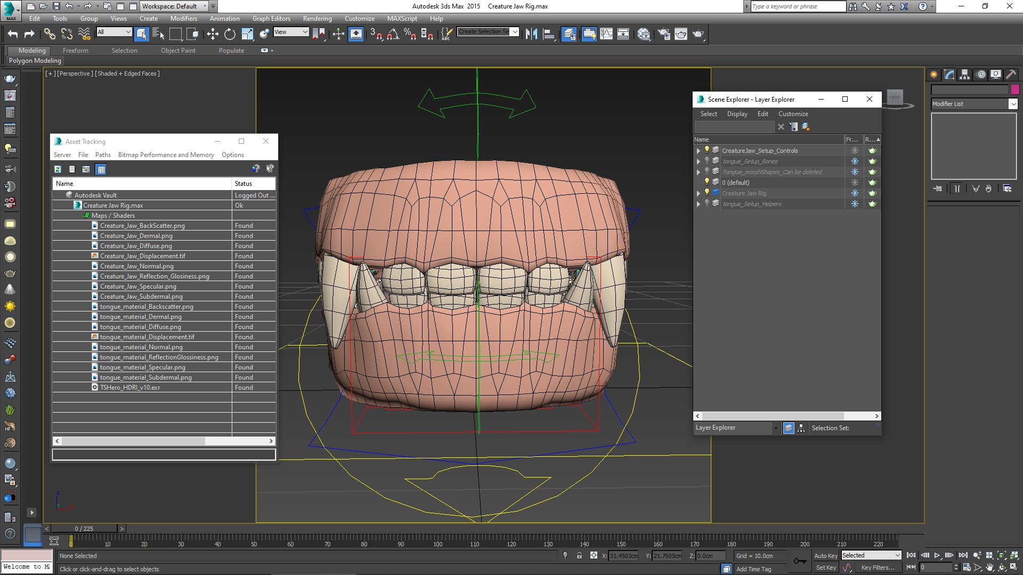Viewport: 1023px width, 575px height.
Task: Open the Rendering menu
Action: [x=317, y=19]
